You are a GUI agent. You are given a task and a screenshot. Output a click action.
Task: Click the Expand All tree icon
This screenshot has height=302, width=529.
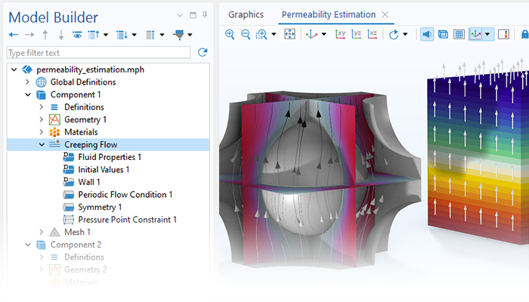[122, 35]
